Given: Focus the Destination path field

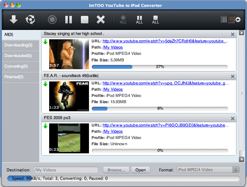Looking at the screenshot, I should (x=66, y=170).
